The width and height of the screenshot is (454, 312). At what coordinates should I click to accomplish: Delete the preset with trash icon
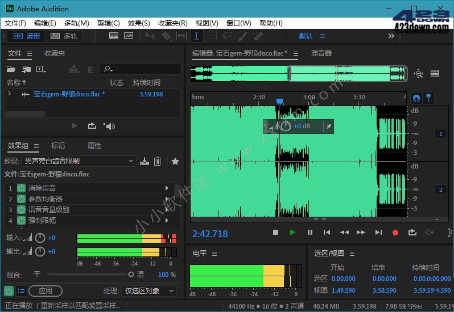[x=158, y=161]
